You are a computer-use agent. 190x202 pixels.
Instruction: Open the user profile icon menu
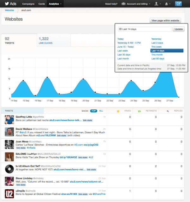(158, 4)
